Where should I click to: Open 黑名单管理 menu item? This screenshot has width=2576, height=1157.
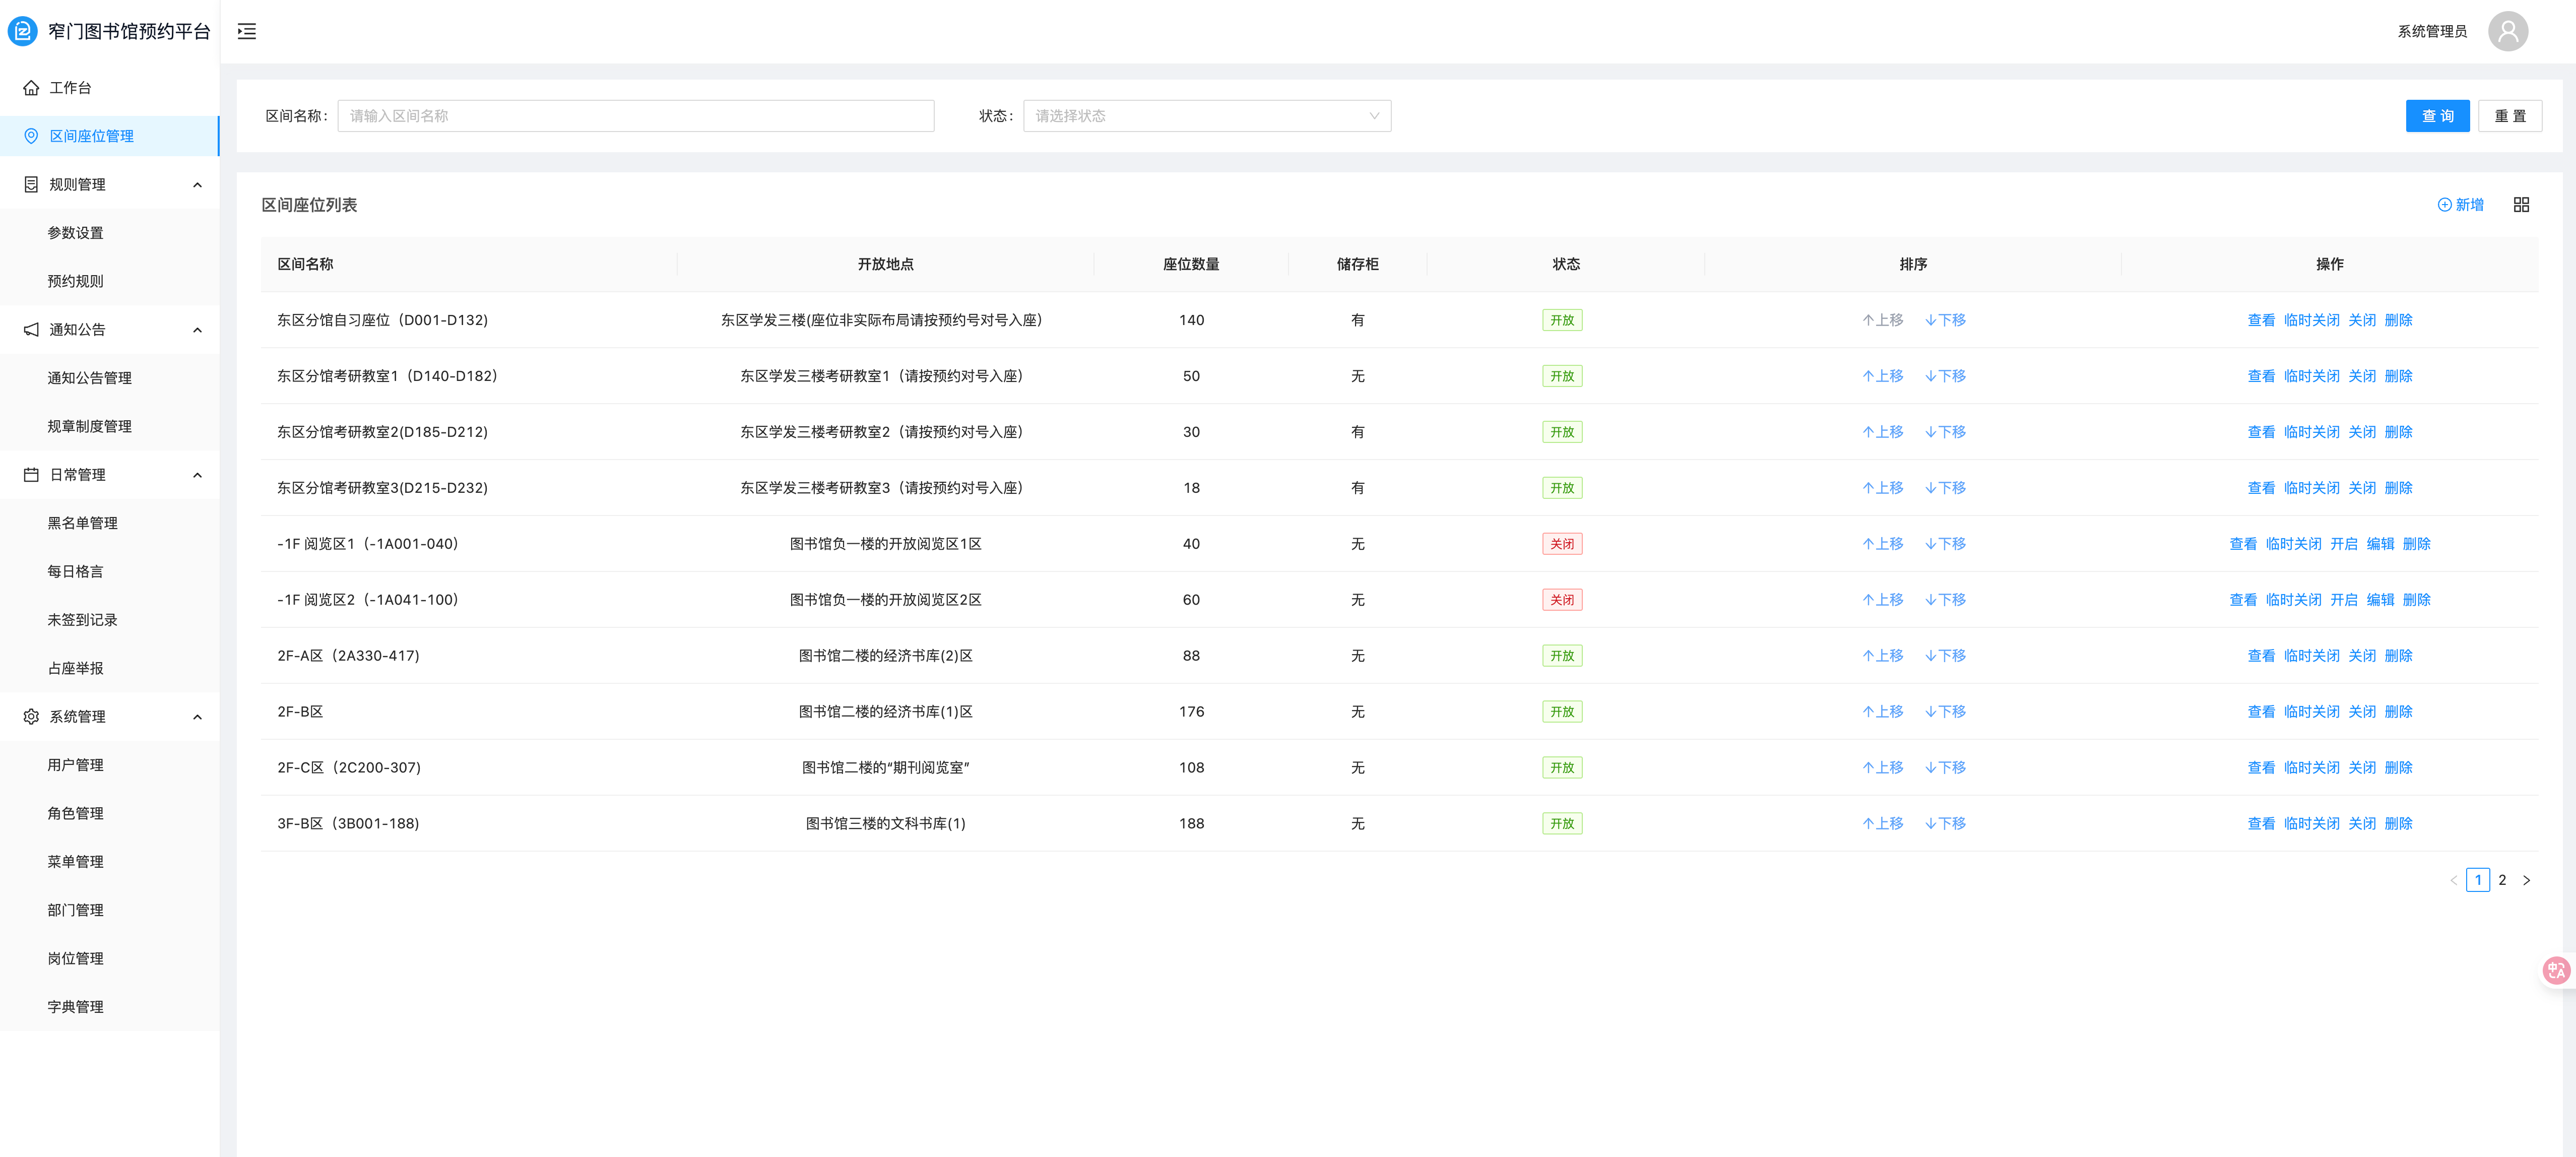pyautogui.click(x=82, y=523)
